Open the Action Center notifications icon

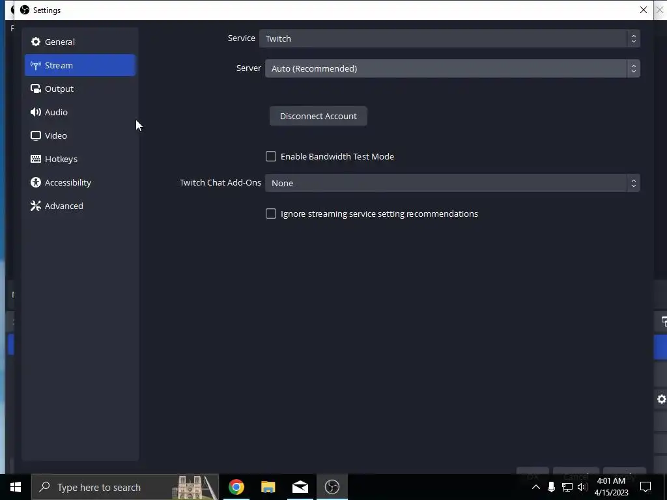tap(646, 487)
